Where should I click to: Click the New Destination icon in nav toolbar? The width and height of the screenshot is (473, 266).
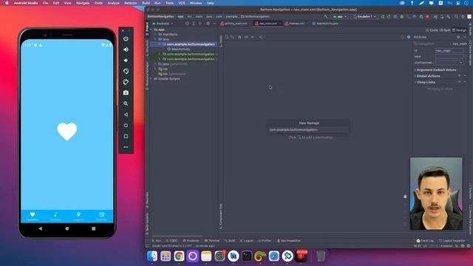(227, 37)
